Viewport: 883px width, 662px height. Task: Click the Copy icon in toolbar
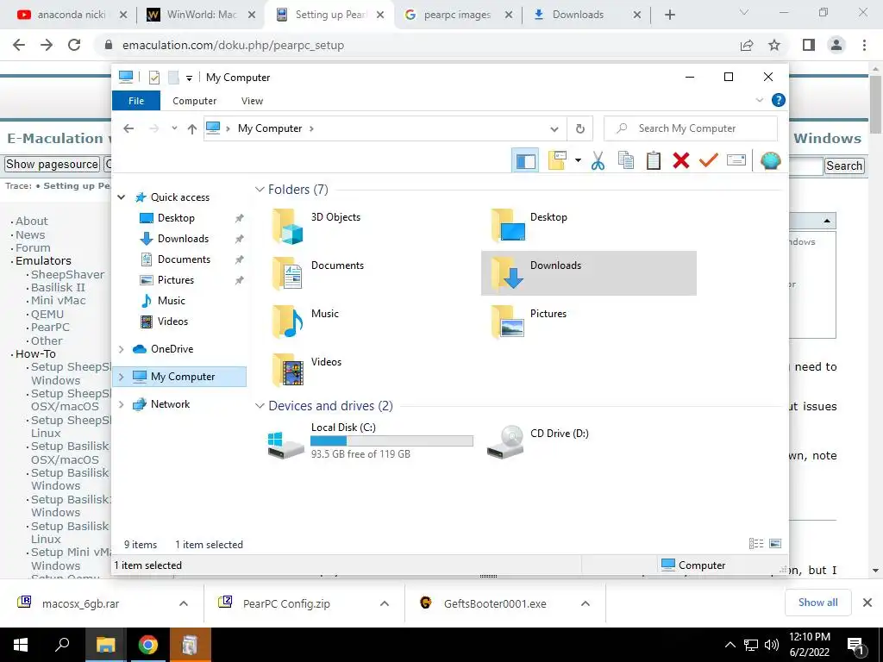point(626,161)
